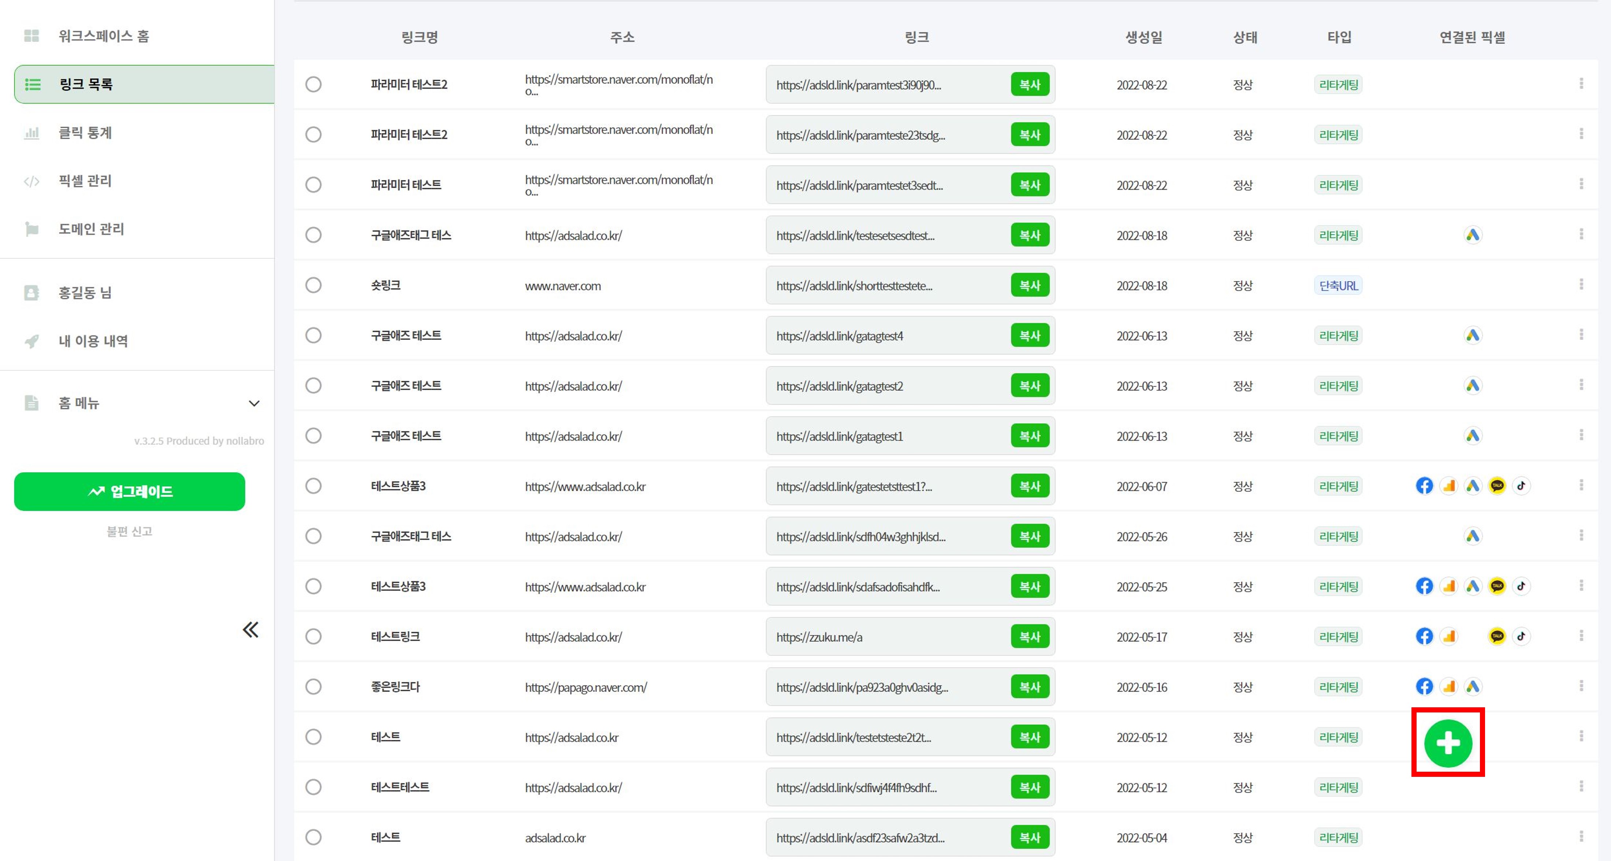
Task: Click the 단축URL type badge
Action: point(1338,285)
